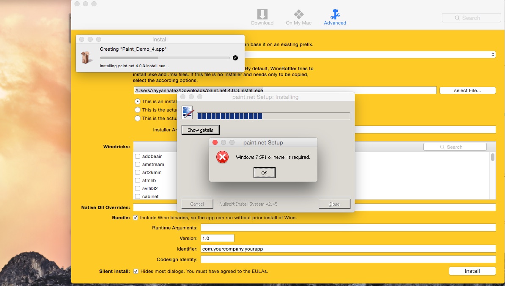Click the wine bottle icon in Install window
505x286 pixels.
[86, 57]
